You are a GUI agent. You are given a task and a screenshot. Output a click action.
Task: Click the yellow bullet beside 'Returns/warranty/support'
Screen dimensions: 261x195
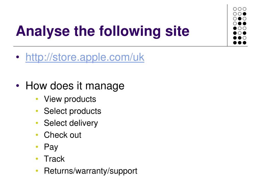point(37,171)
